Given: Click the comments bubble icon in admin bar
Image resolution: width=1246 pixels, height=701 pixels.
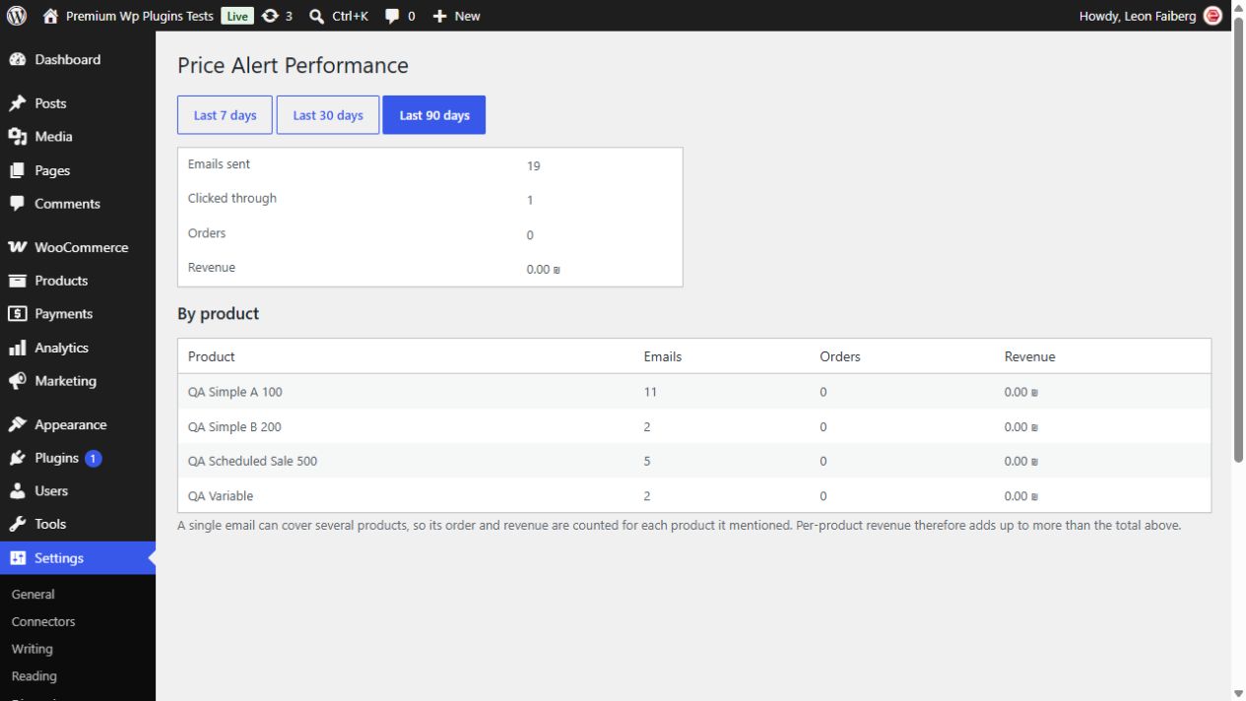Looking at the screenshot, I should point(392,16).
